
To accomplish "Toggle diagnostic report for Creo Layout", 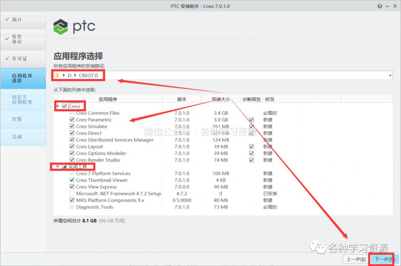I will 252,146.
